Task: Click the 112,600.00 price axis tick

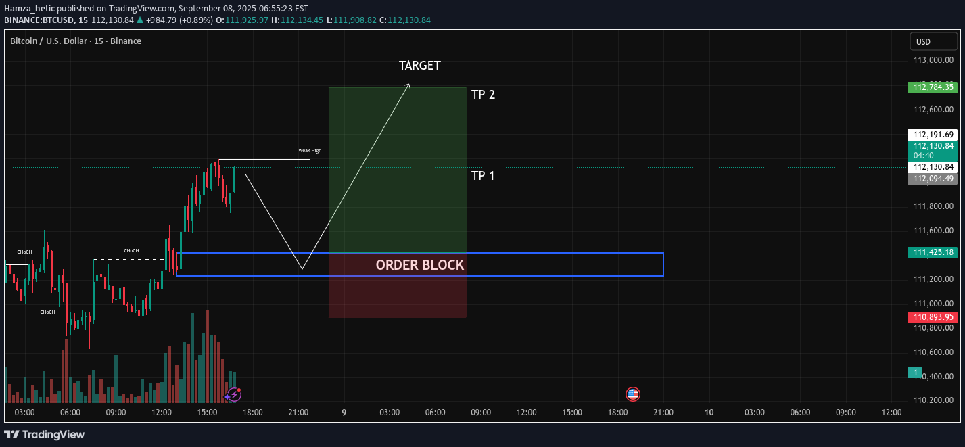Action: pyautogui.click(x=933, y=109)
